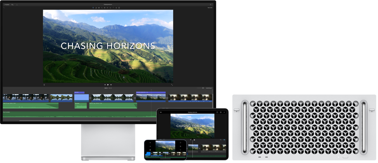
Task: Play the movie on the iPad
Action: coord(194,140)
